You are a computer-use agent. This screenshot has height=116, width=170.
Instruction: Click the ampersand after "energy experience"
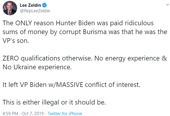[x=164, y=58]
